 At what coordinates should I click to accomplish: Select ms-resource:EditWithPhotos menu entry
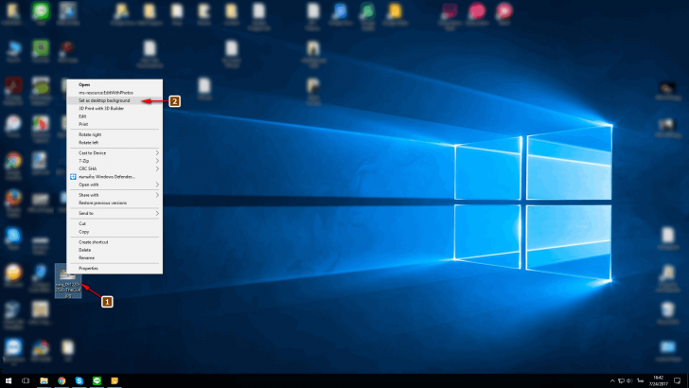click(115, 93)
